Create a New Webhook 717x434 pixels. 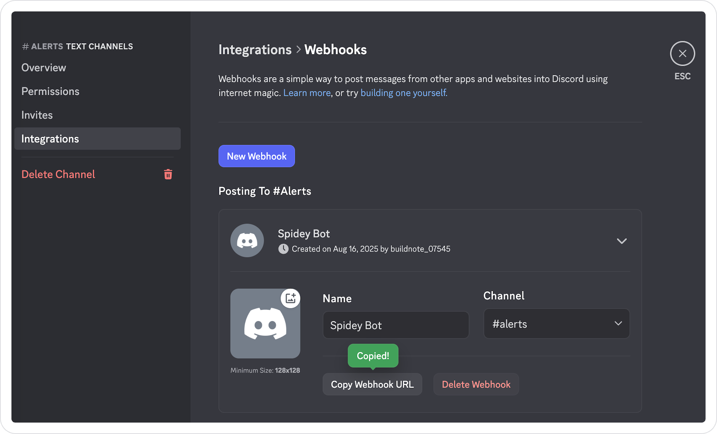[257, 156]
